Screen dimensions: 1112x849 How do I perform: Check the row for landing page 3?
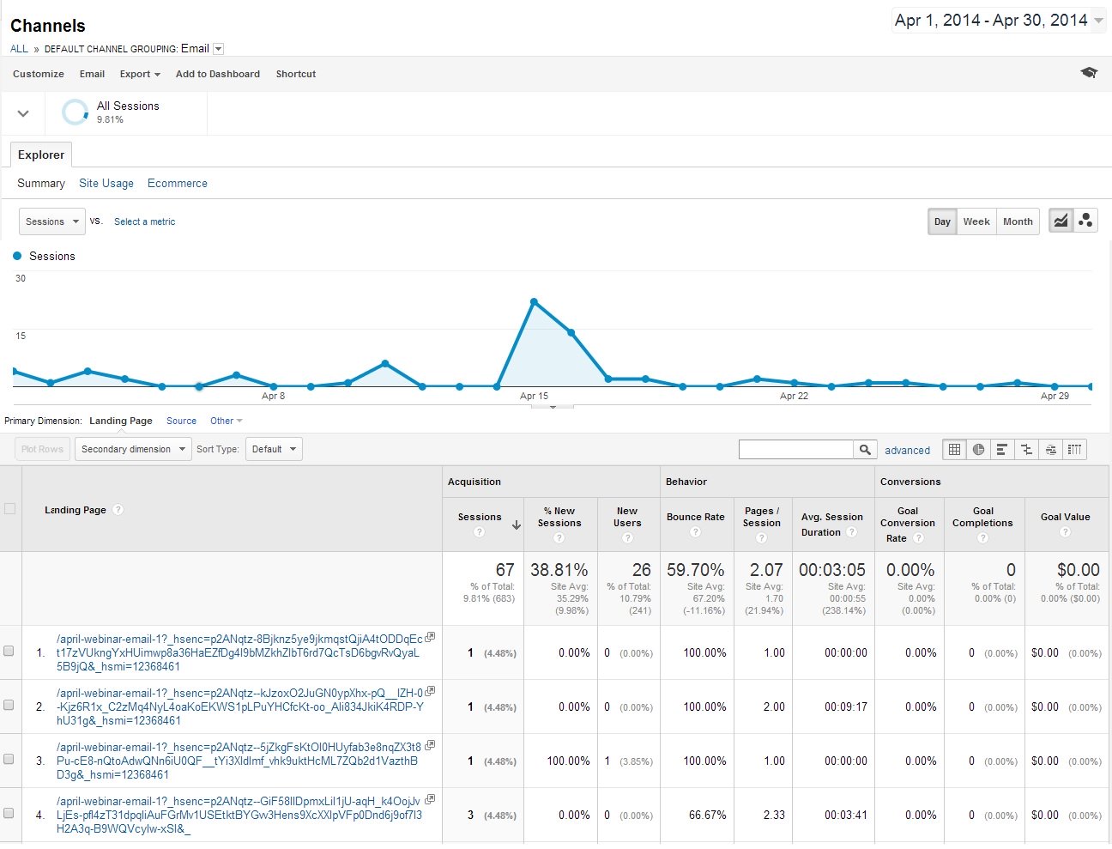pos(9,761)
